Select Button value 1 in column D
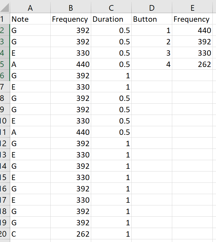The image size is (216, 242). 152,30
